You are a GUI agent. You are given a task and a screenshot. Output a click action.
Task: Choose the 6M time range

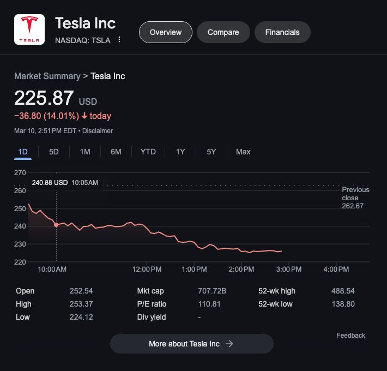(116, 152)
